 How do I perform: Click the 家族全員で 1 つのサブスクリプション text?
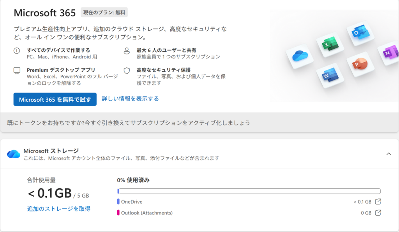coord(178,57)
